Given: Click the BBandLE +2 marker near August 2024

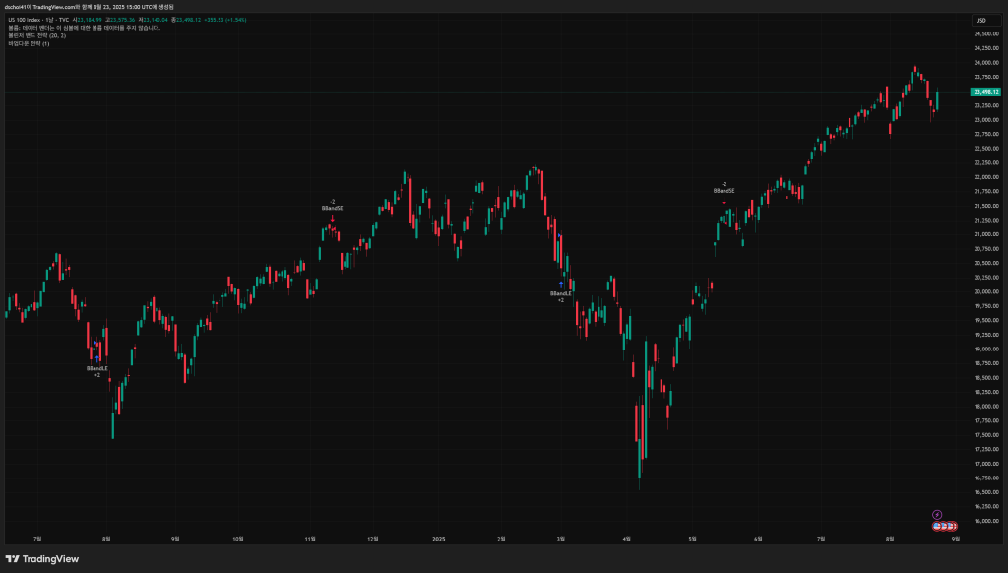Looking at the screenshot, I should [x=97, y=370].
